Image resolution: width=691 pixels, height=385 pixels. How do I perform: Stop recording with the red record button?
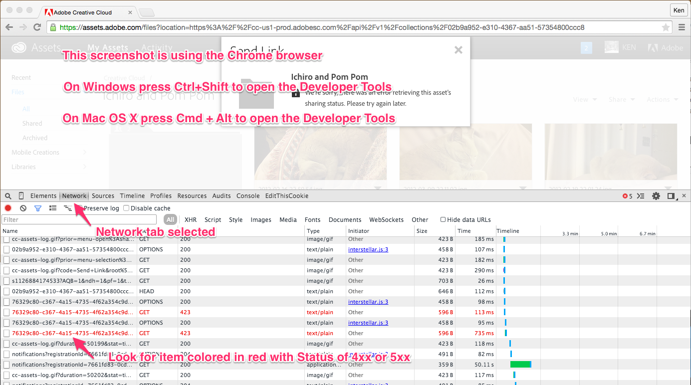coord(8,208)
